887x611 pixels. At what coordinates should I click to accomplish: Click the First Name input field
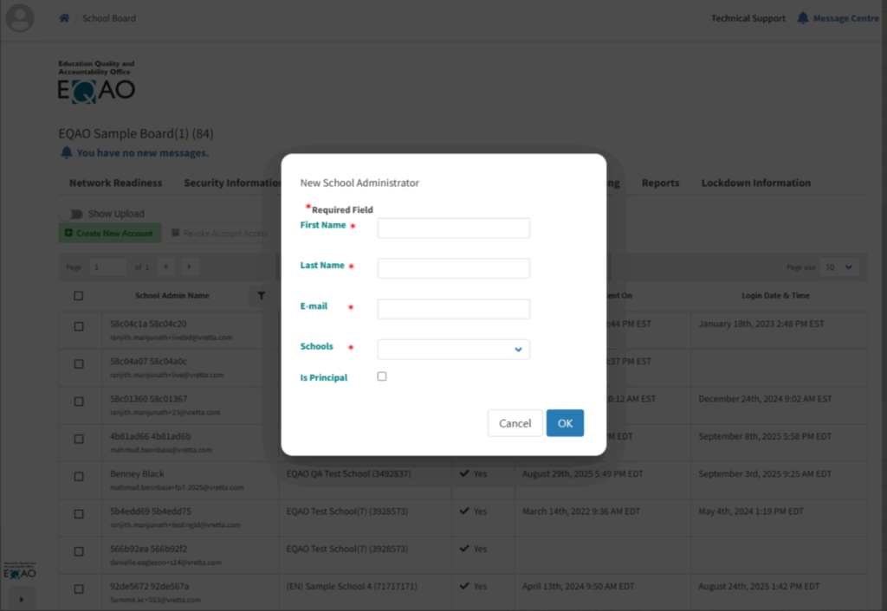pos(453,228)
